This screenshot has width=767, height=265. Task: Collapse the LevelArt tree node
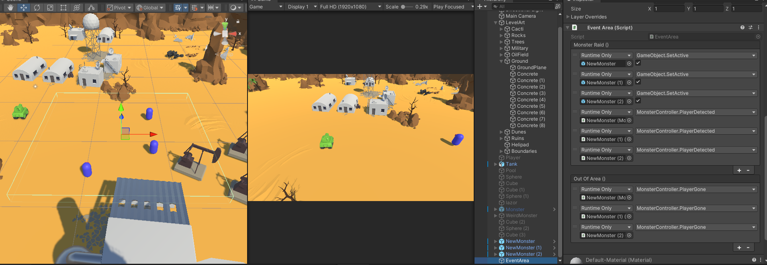click(495, 23)
